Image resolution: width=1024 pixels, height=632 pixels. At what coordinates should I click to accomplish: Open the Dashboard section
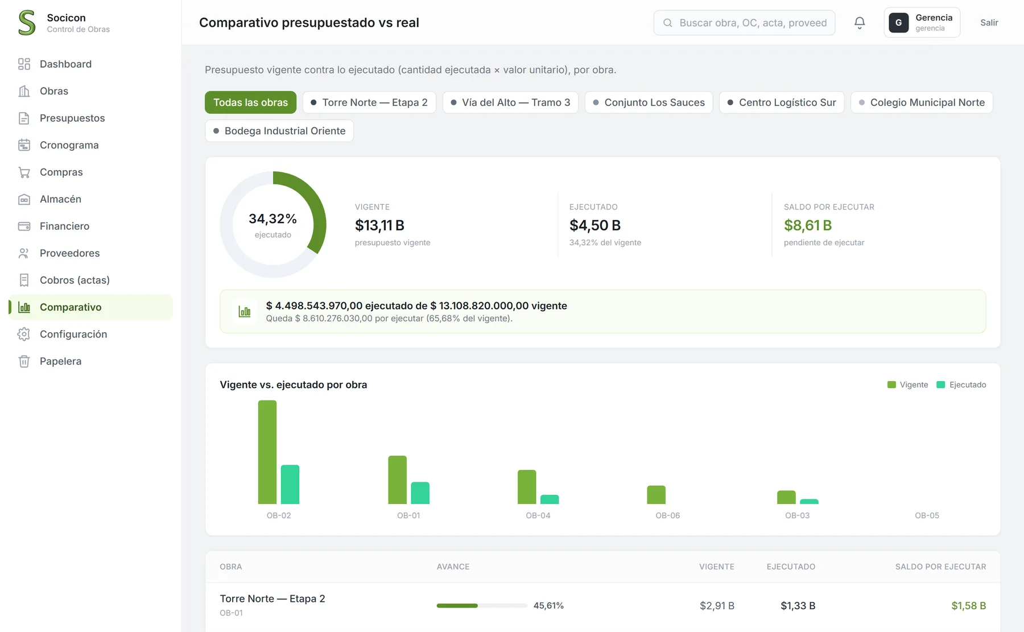tap(90, 64)
